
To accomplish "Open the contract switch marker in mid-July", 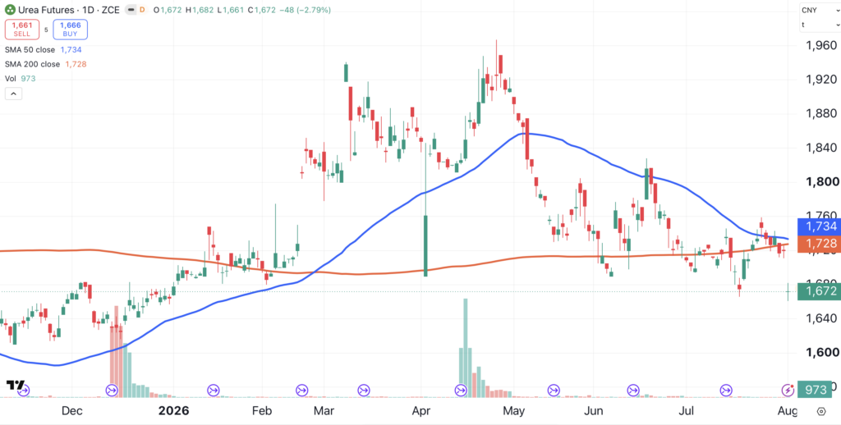I will 726,391.
